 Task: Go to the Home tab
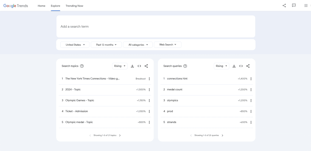click(41, 6)
